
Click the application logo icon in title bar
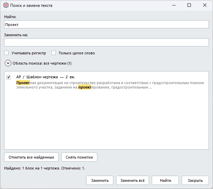coord(6,5)
